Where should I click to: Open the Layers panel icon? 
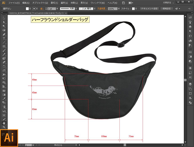tap(190, 84)
